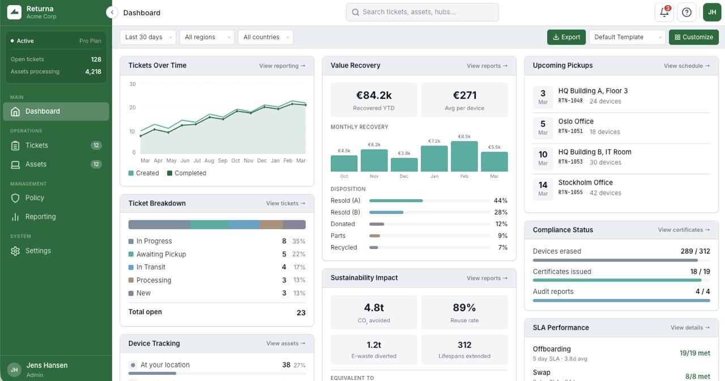725x381 pixels.
Task: Collapse the sidebar with arrow button
Action: tap(112, 12)
